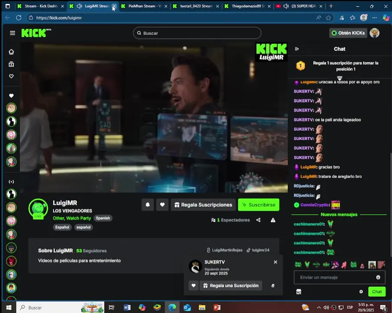Open chat settings gear
The image size is (392, 313).
tap(361, 291)
